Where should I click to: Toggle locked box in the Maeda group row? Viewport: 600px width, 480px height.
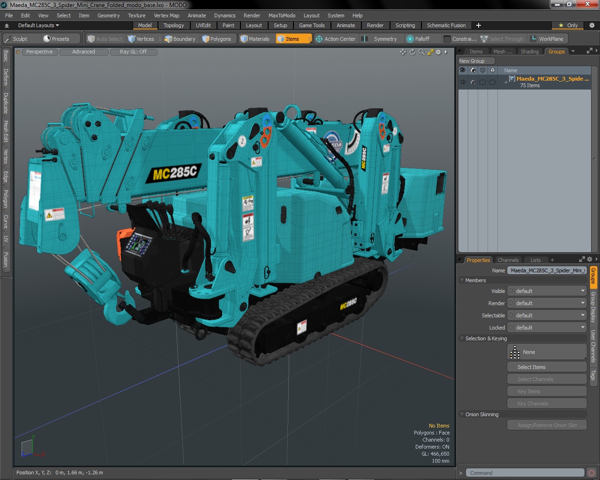tap(492, 82)
